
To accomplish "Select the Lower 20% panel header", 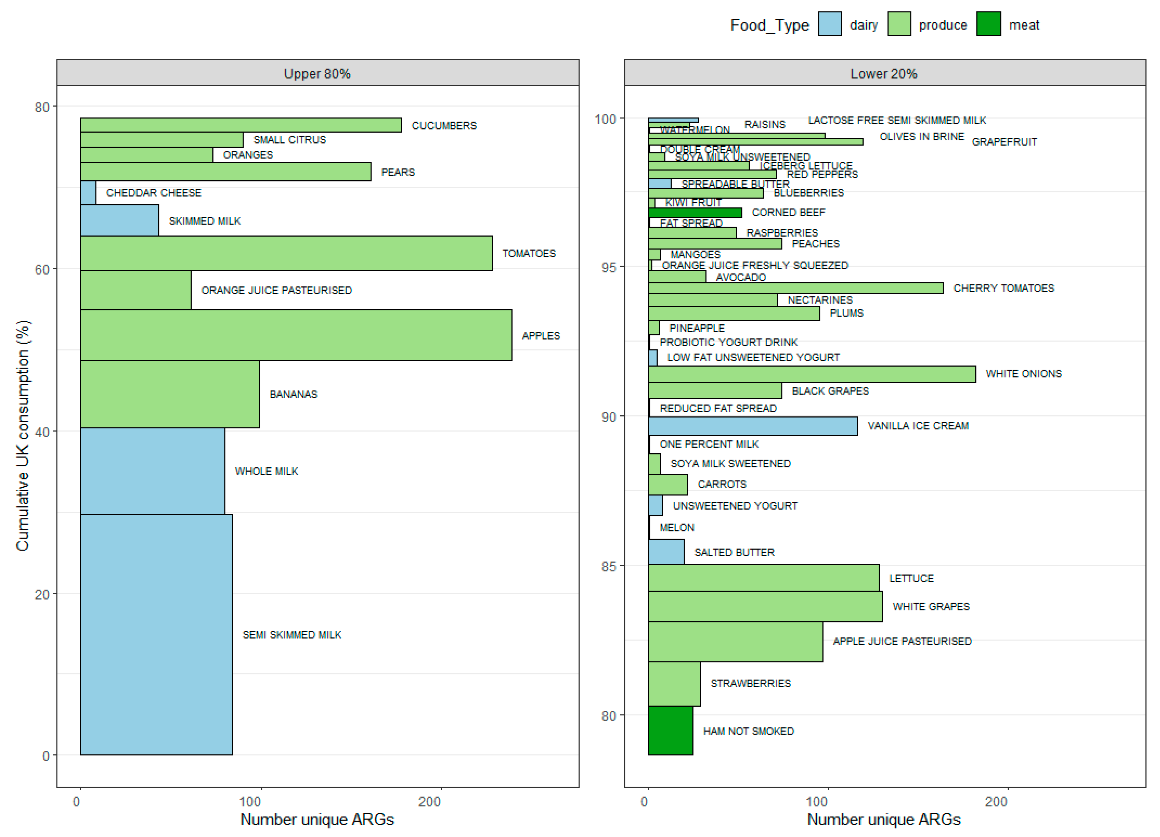I will (x=885, y=73).
